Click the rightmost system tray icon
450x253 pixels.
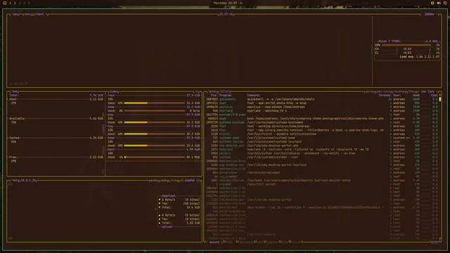(445, 3)
